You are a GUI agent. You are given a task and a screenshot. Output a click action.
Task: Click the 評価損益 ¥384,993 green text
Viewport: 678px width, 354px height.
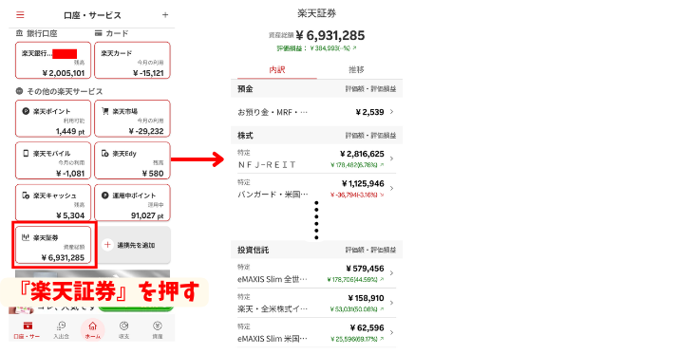point(316,48)
